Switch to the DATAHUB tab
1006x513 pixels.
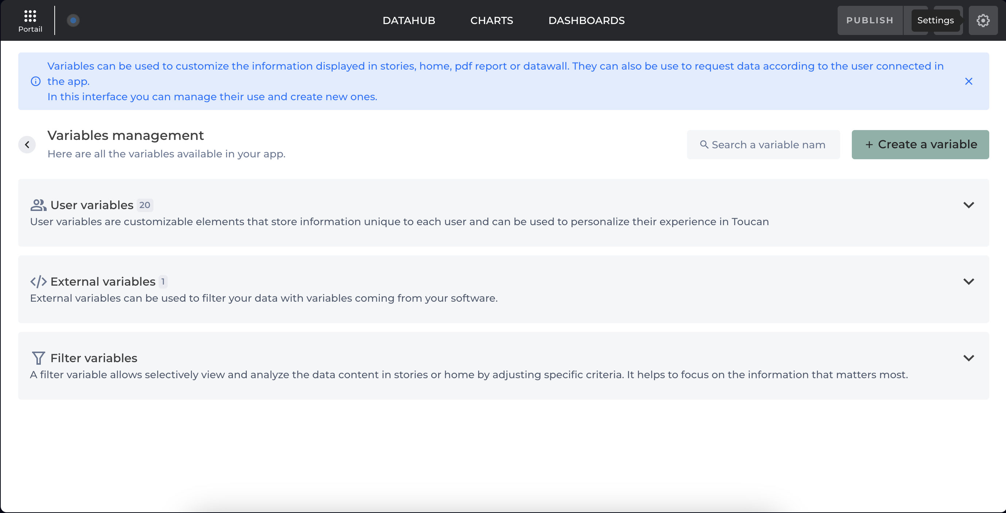coord(409,20)
